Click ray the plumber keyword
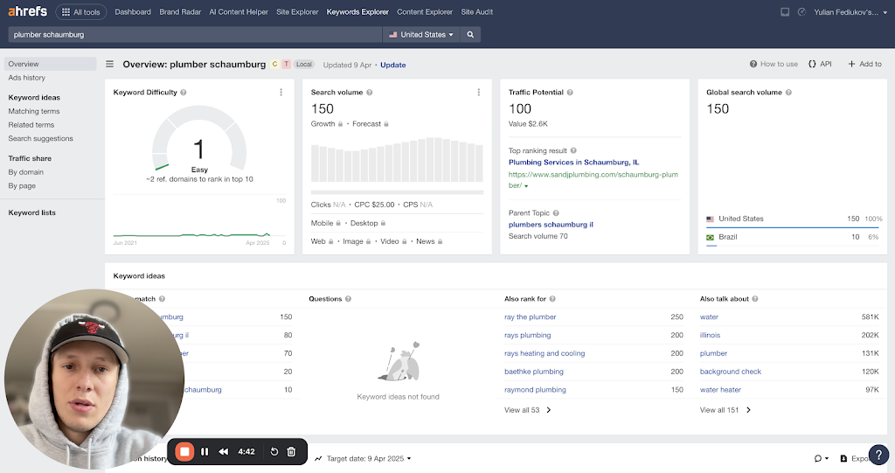Image resolution: width=895 pixels, height=473 pixels. [531, 317]
